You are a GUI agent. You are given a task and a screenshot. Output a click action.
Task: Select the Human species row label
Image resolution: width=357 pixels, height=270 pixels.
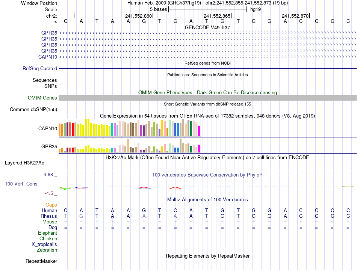49,210
